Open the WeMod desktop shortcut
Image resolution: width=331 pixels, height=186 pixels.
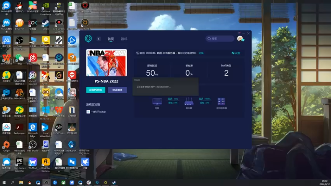tap(33, 164)
